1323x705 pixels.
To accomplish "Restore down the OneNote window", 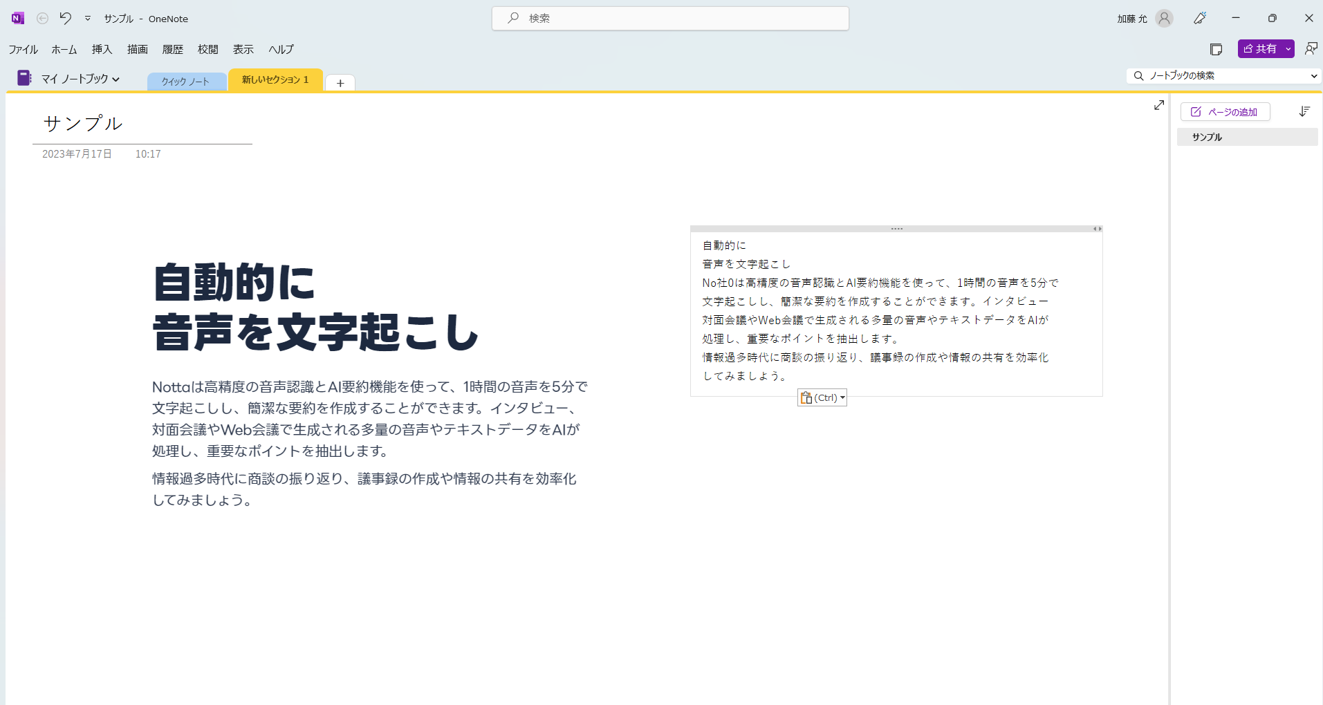I will [1273, 19].
